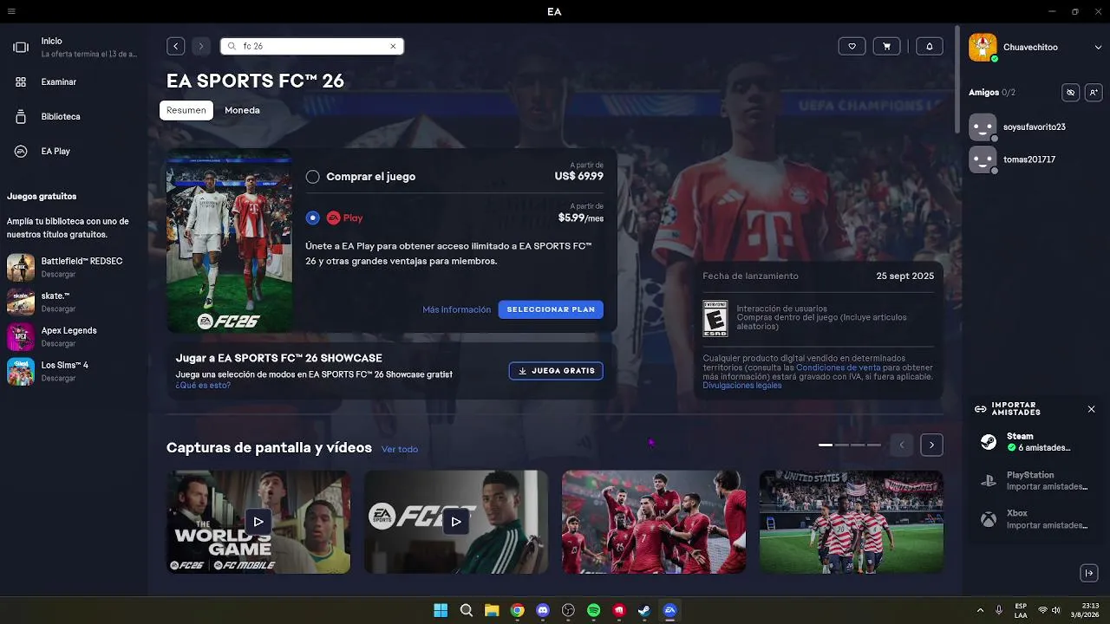Open the red-kit team celebration screenshot
This screenshot has width=1110, height=624.
click(x=654, y=522)
